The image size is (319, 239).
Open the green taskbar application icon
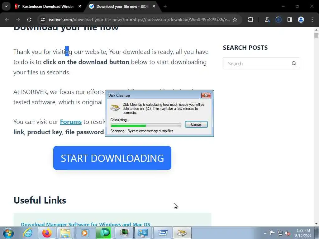[104, 233]
